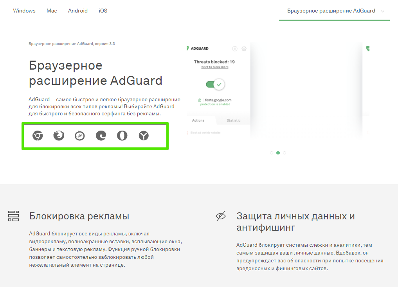Click the fonts.google.com domain text

pos(218,100)
